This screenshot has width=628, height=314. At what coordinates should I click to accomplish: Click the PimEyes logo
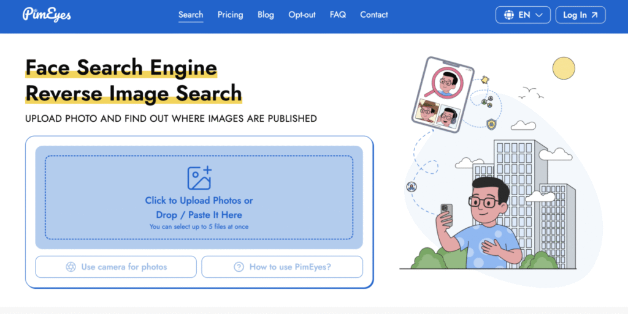tap(47, 15)
